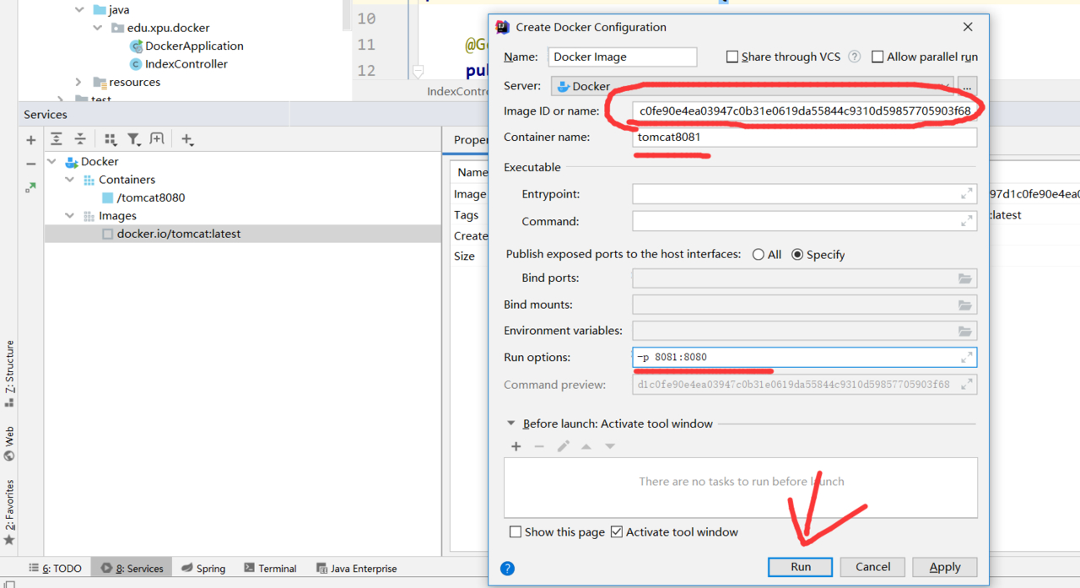Open the Group By icon in Services

point(111,139)
